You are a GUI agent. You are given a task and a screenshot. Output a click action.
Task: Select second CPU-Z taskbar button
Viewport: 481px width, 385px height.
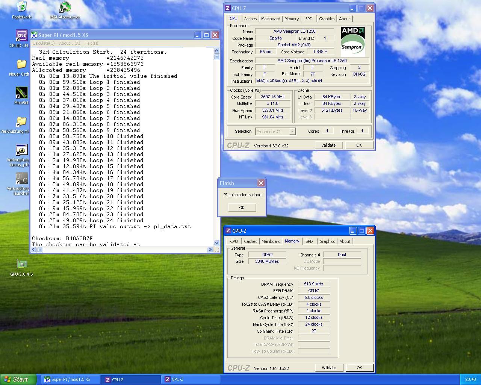(191, 380)
